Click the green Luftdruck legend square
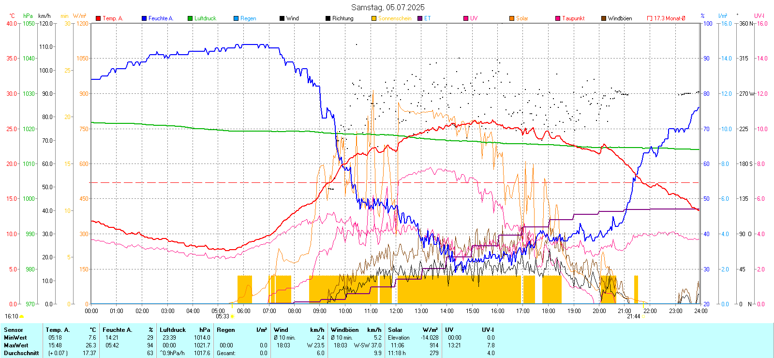The height and width of the screenshot is (358, 774). 190,18
